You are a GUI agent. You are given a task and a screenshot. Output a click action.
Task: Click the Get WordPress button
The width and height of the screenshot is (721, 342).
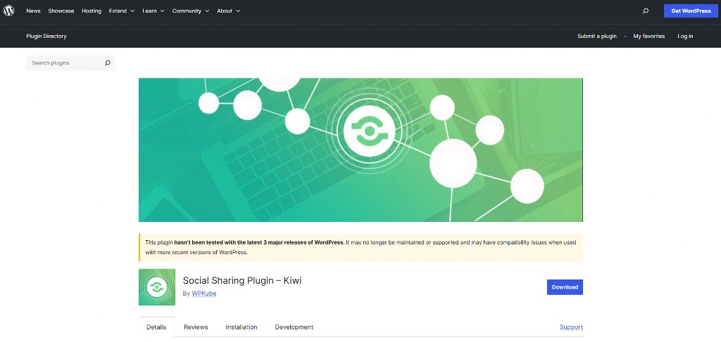(x=691, y=11)
